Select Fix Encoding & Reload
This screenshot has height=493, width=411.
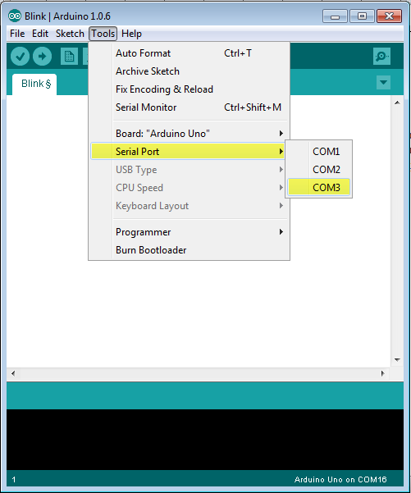point(189,89)
